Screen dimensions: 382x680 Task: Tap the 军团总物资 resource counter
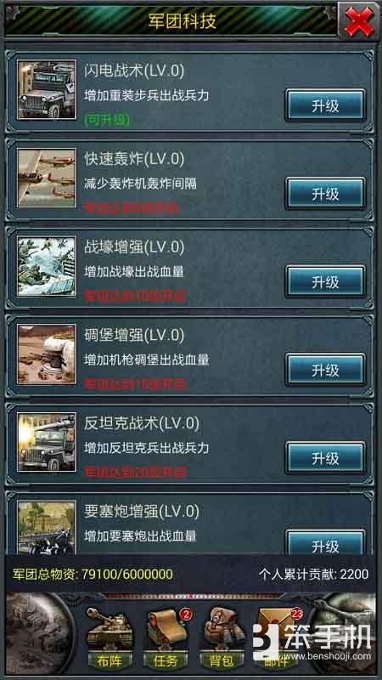pyautogui.click(x=93, y=575)
